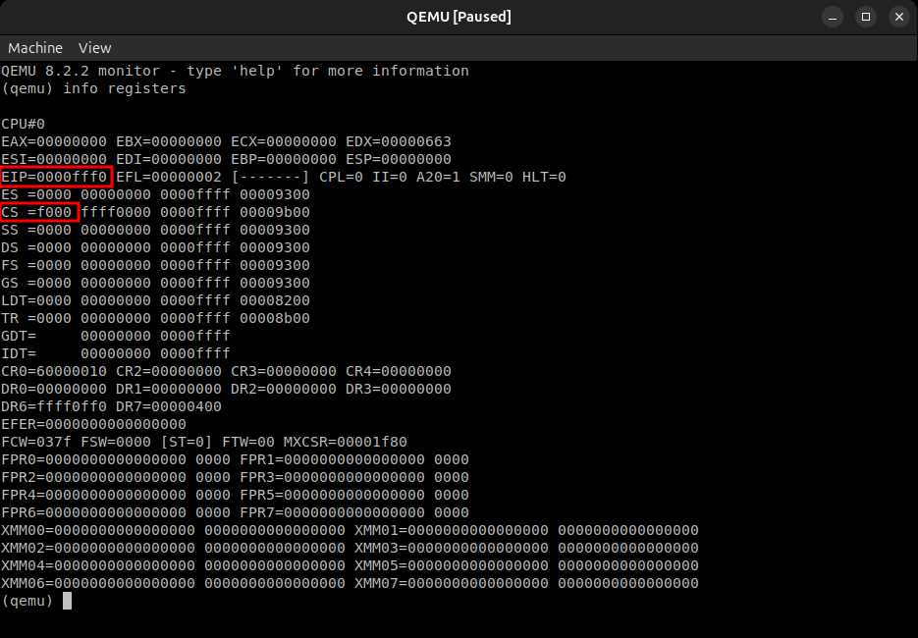This screenshot has height=638, width=918.
Task: Click the minimize window icon
Action: pyautogui.click(x=833, y=17)
